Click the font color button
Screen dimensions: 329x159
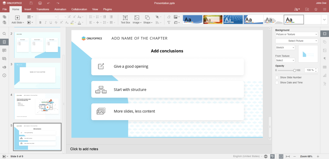click(x=79, y=22)
